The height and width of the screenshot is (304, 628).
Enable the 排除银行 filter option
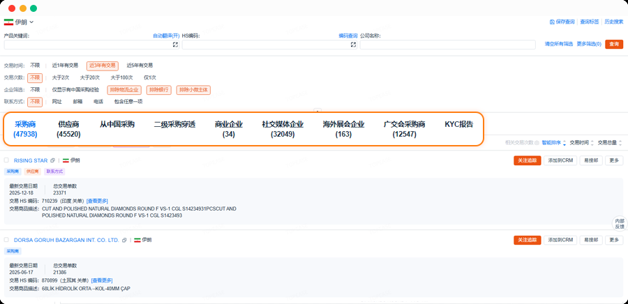pyautogui.click(x=158, y=90)
